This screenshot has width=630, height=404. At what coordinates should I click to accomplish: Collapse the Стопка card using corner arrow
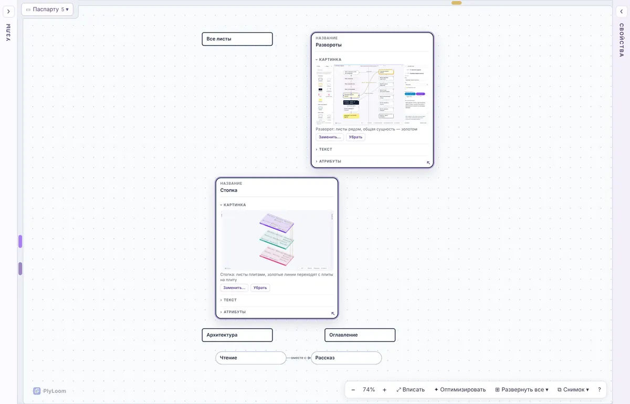tap(333, 314)
